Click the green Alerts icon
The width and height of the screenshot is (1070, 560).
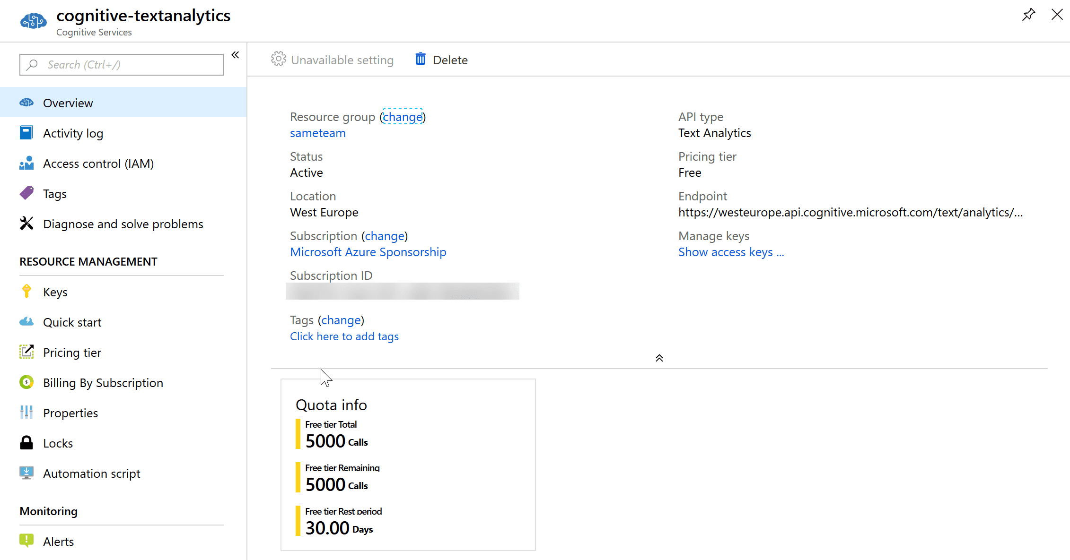26,540
